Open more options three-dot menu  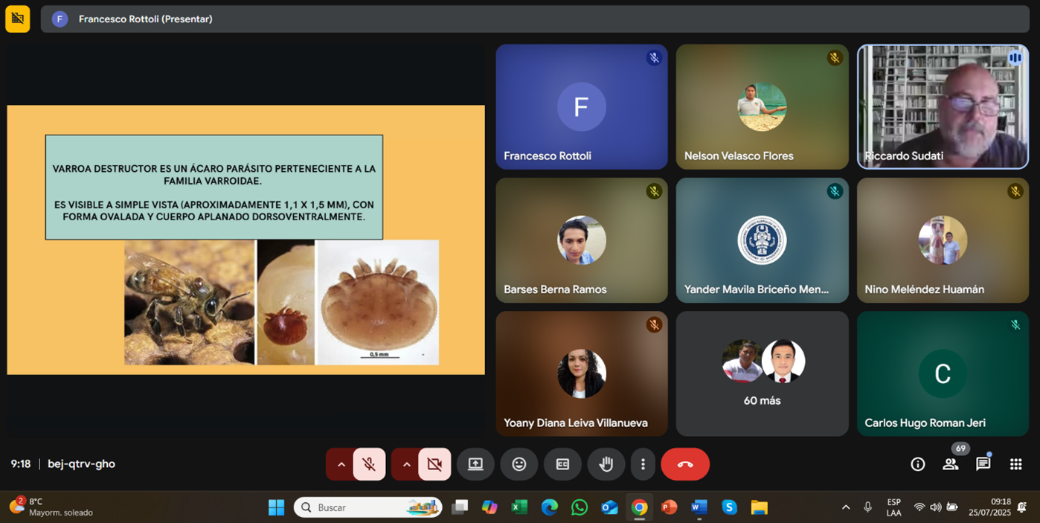tap(643, 464)
